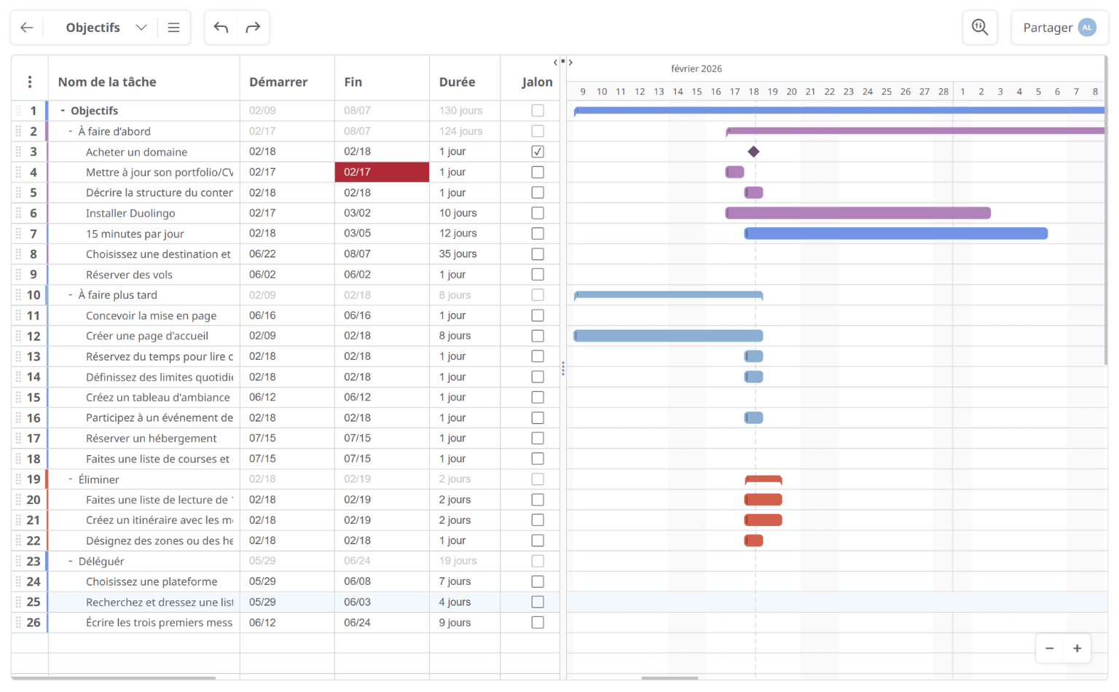
Task: Click the Partager button
Action: [x=1050, y=27]
